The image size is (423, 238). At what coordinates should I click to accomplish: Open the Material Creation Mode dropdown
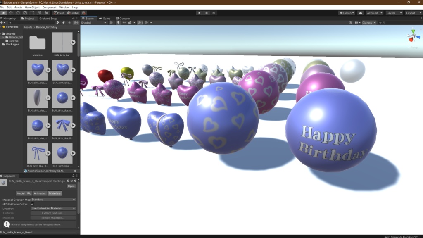53,200
